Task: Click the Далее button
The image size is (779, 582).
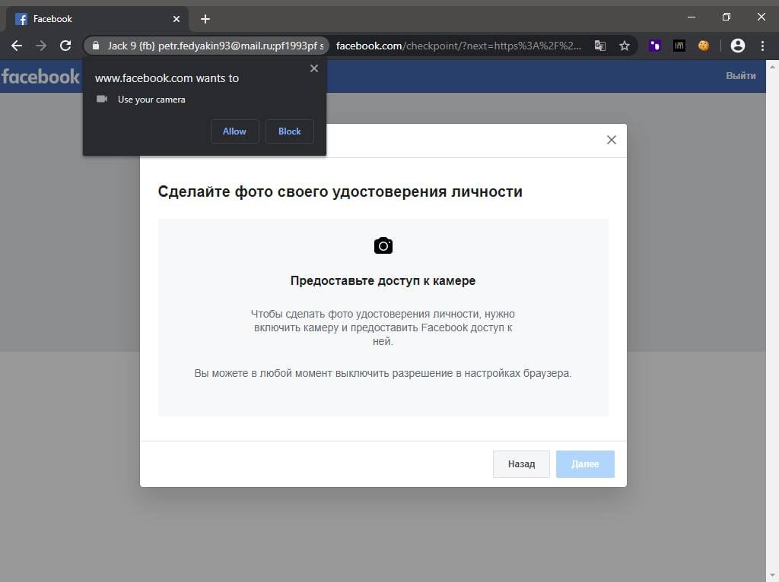Action: (x=585, y=464)
